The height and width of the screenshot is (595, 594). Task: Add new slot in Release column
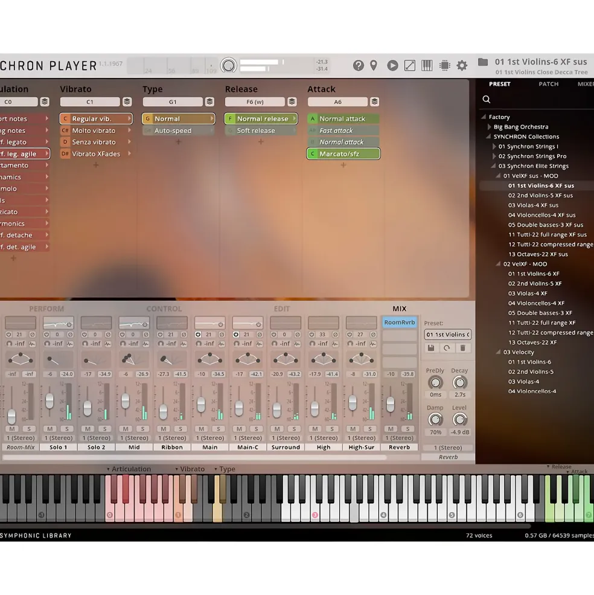[x=261, y=142]
